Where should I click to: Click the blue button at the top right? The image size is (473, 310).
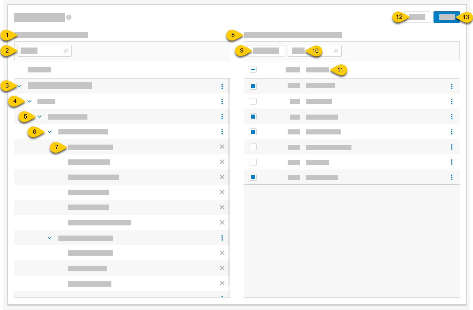point(446,17)
